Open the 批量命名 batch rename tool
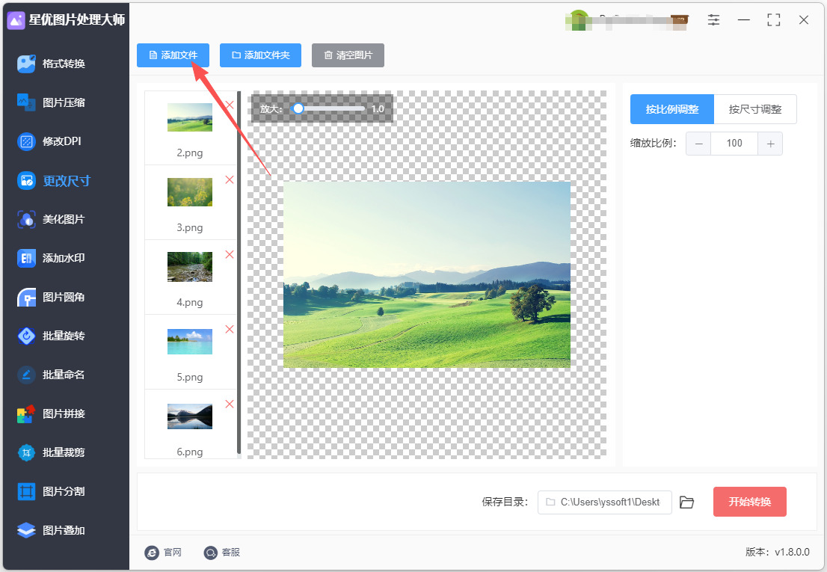This screenshot has height=572, width=827. (x=51, y=375)
